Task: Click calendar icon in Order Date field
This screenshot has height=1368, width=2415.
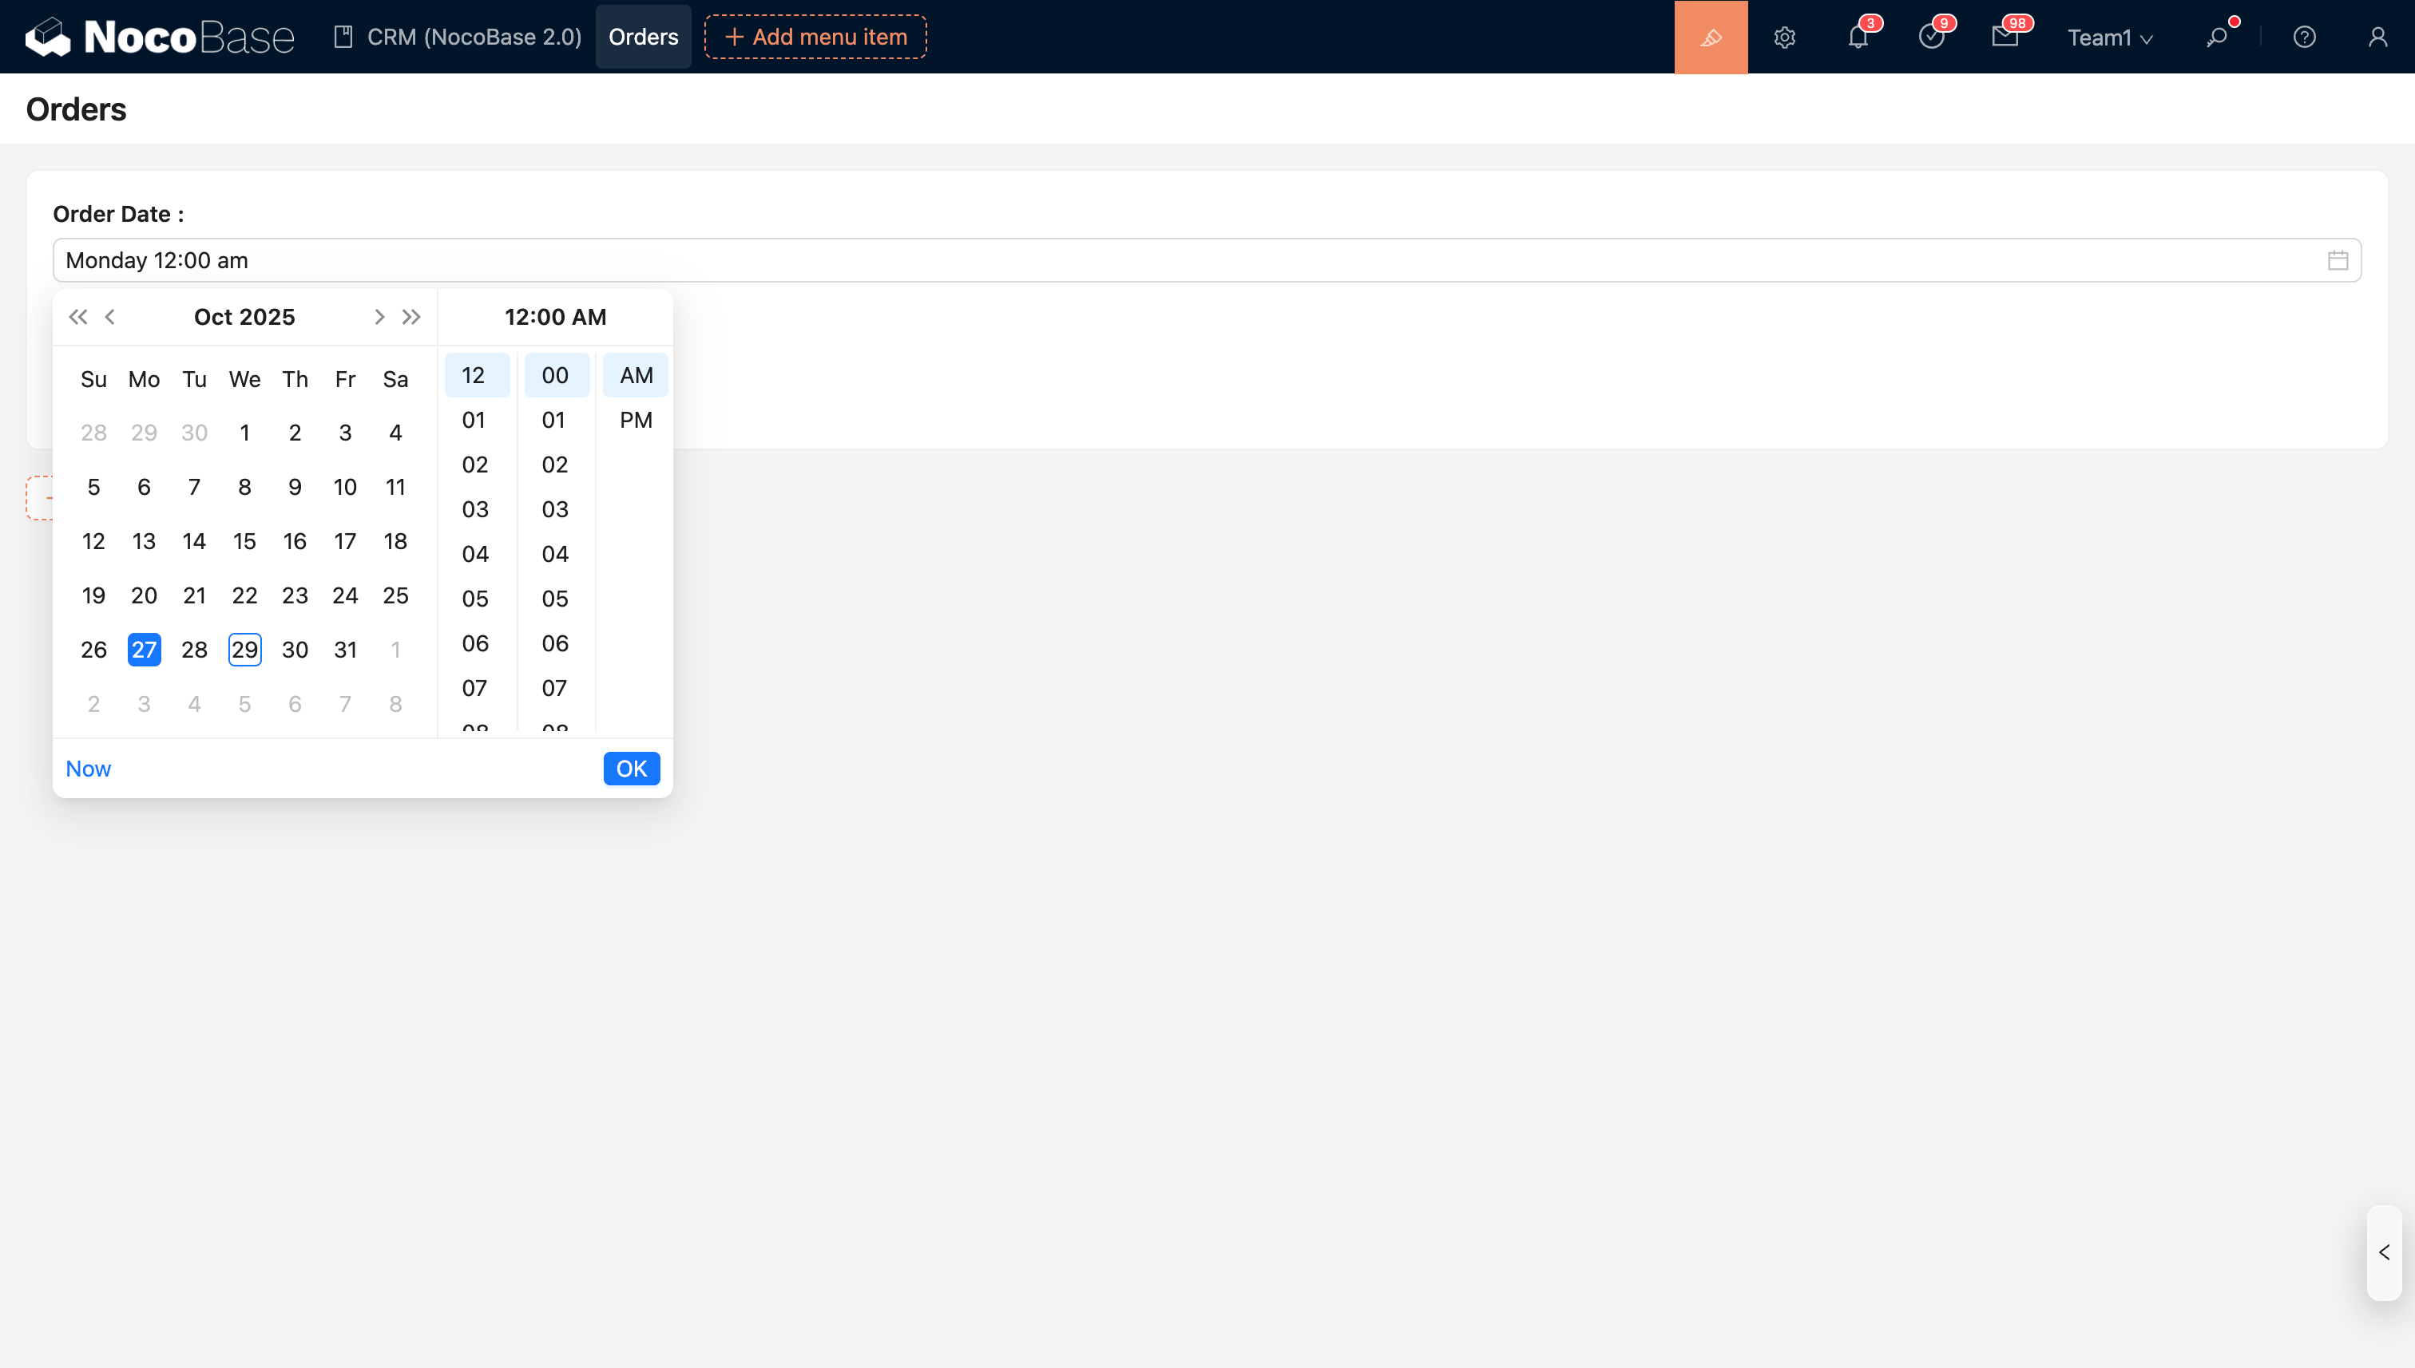Action: tap(2337, 260)
